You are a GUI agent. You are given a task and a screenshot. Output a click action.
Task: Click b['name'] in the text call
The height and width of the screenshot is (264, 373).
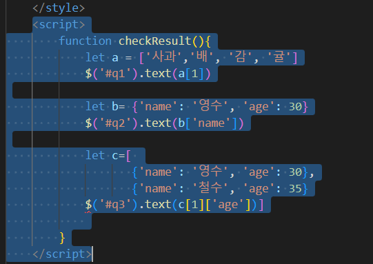pyautogui.click(x=208, y=123)
